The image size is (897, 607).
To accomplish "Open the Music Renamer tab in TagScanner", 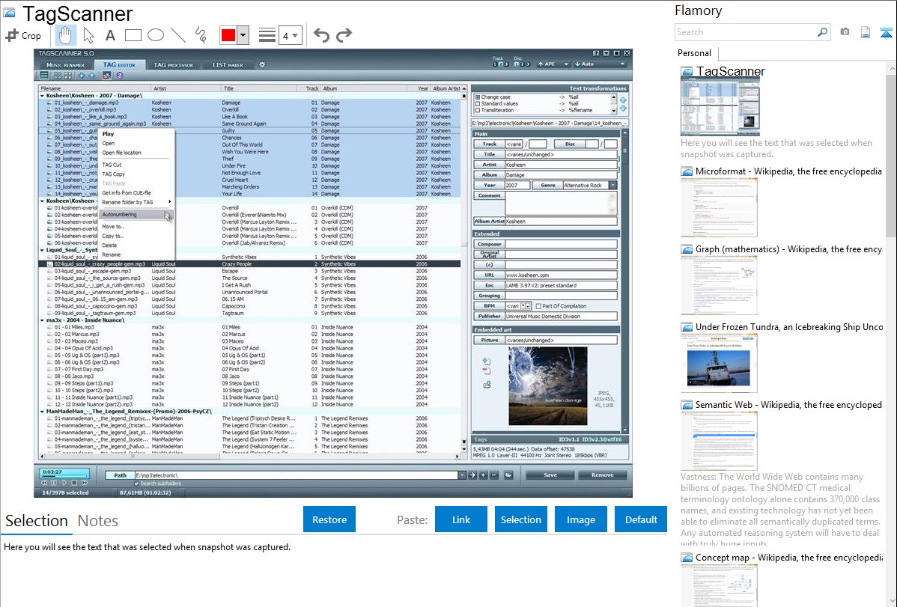I will (x=65, y=65).
